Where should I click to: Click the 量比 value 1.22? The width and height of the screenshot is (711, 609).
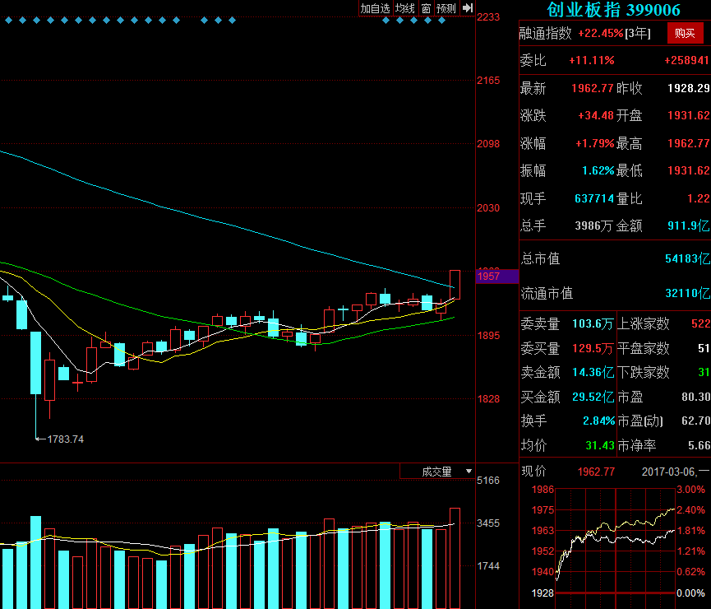[x=699, y=198]
